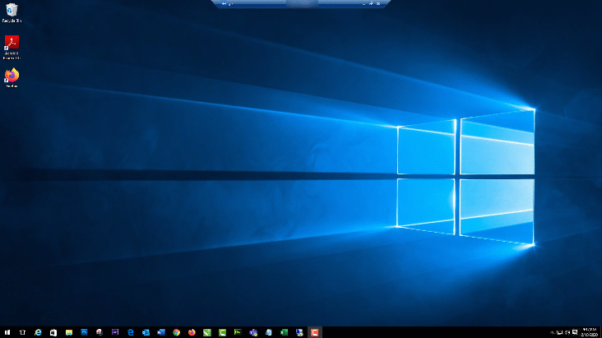Show connection info on connection bar
The image size is (602, 338).
230,3
